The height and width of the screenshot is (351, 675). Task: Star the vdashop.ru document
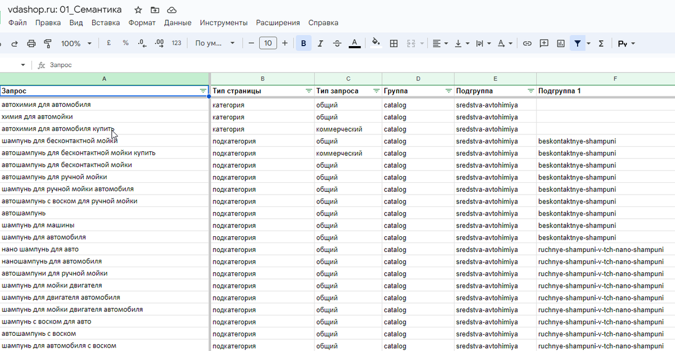click(138, 10)
